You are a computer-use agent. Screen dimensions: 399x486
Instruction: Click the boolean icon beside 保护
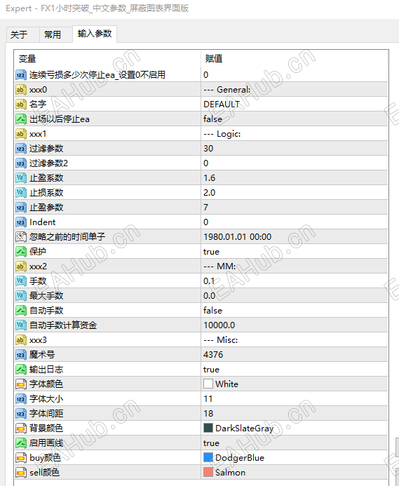click(21, 252)
